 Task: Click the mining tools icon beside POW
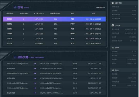coord(112,48)
